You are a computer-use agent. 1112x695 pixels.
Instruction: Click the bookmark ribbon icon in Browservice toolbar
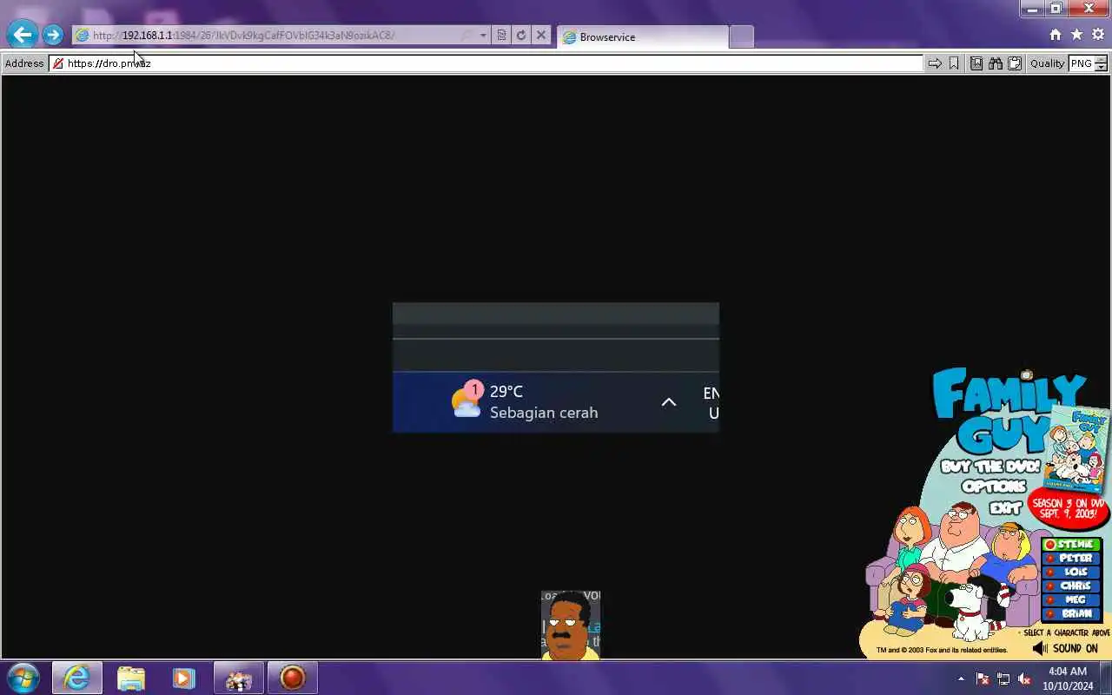click(x=954, y=63)
